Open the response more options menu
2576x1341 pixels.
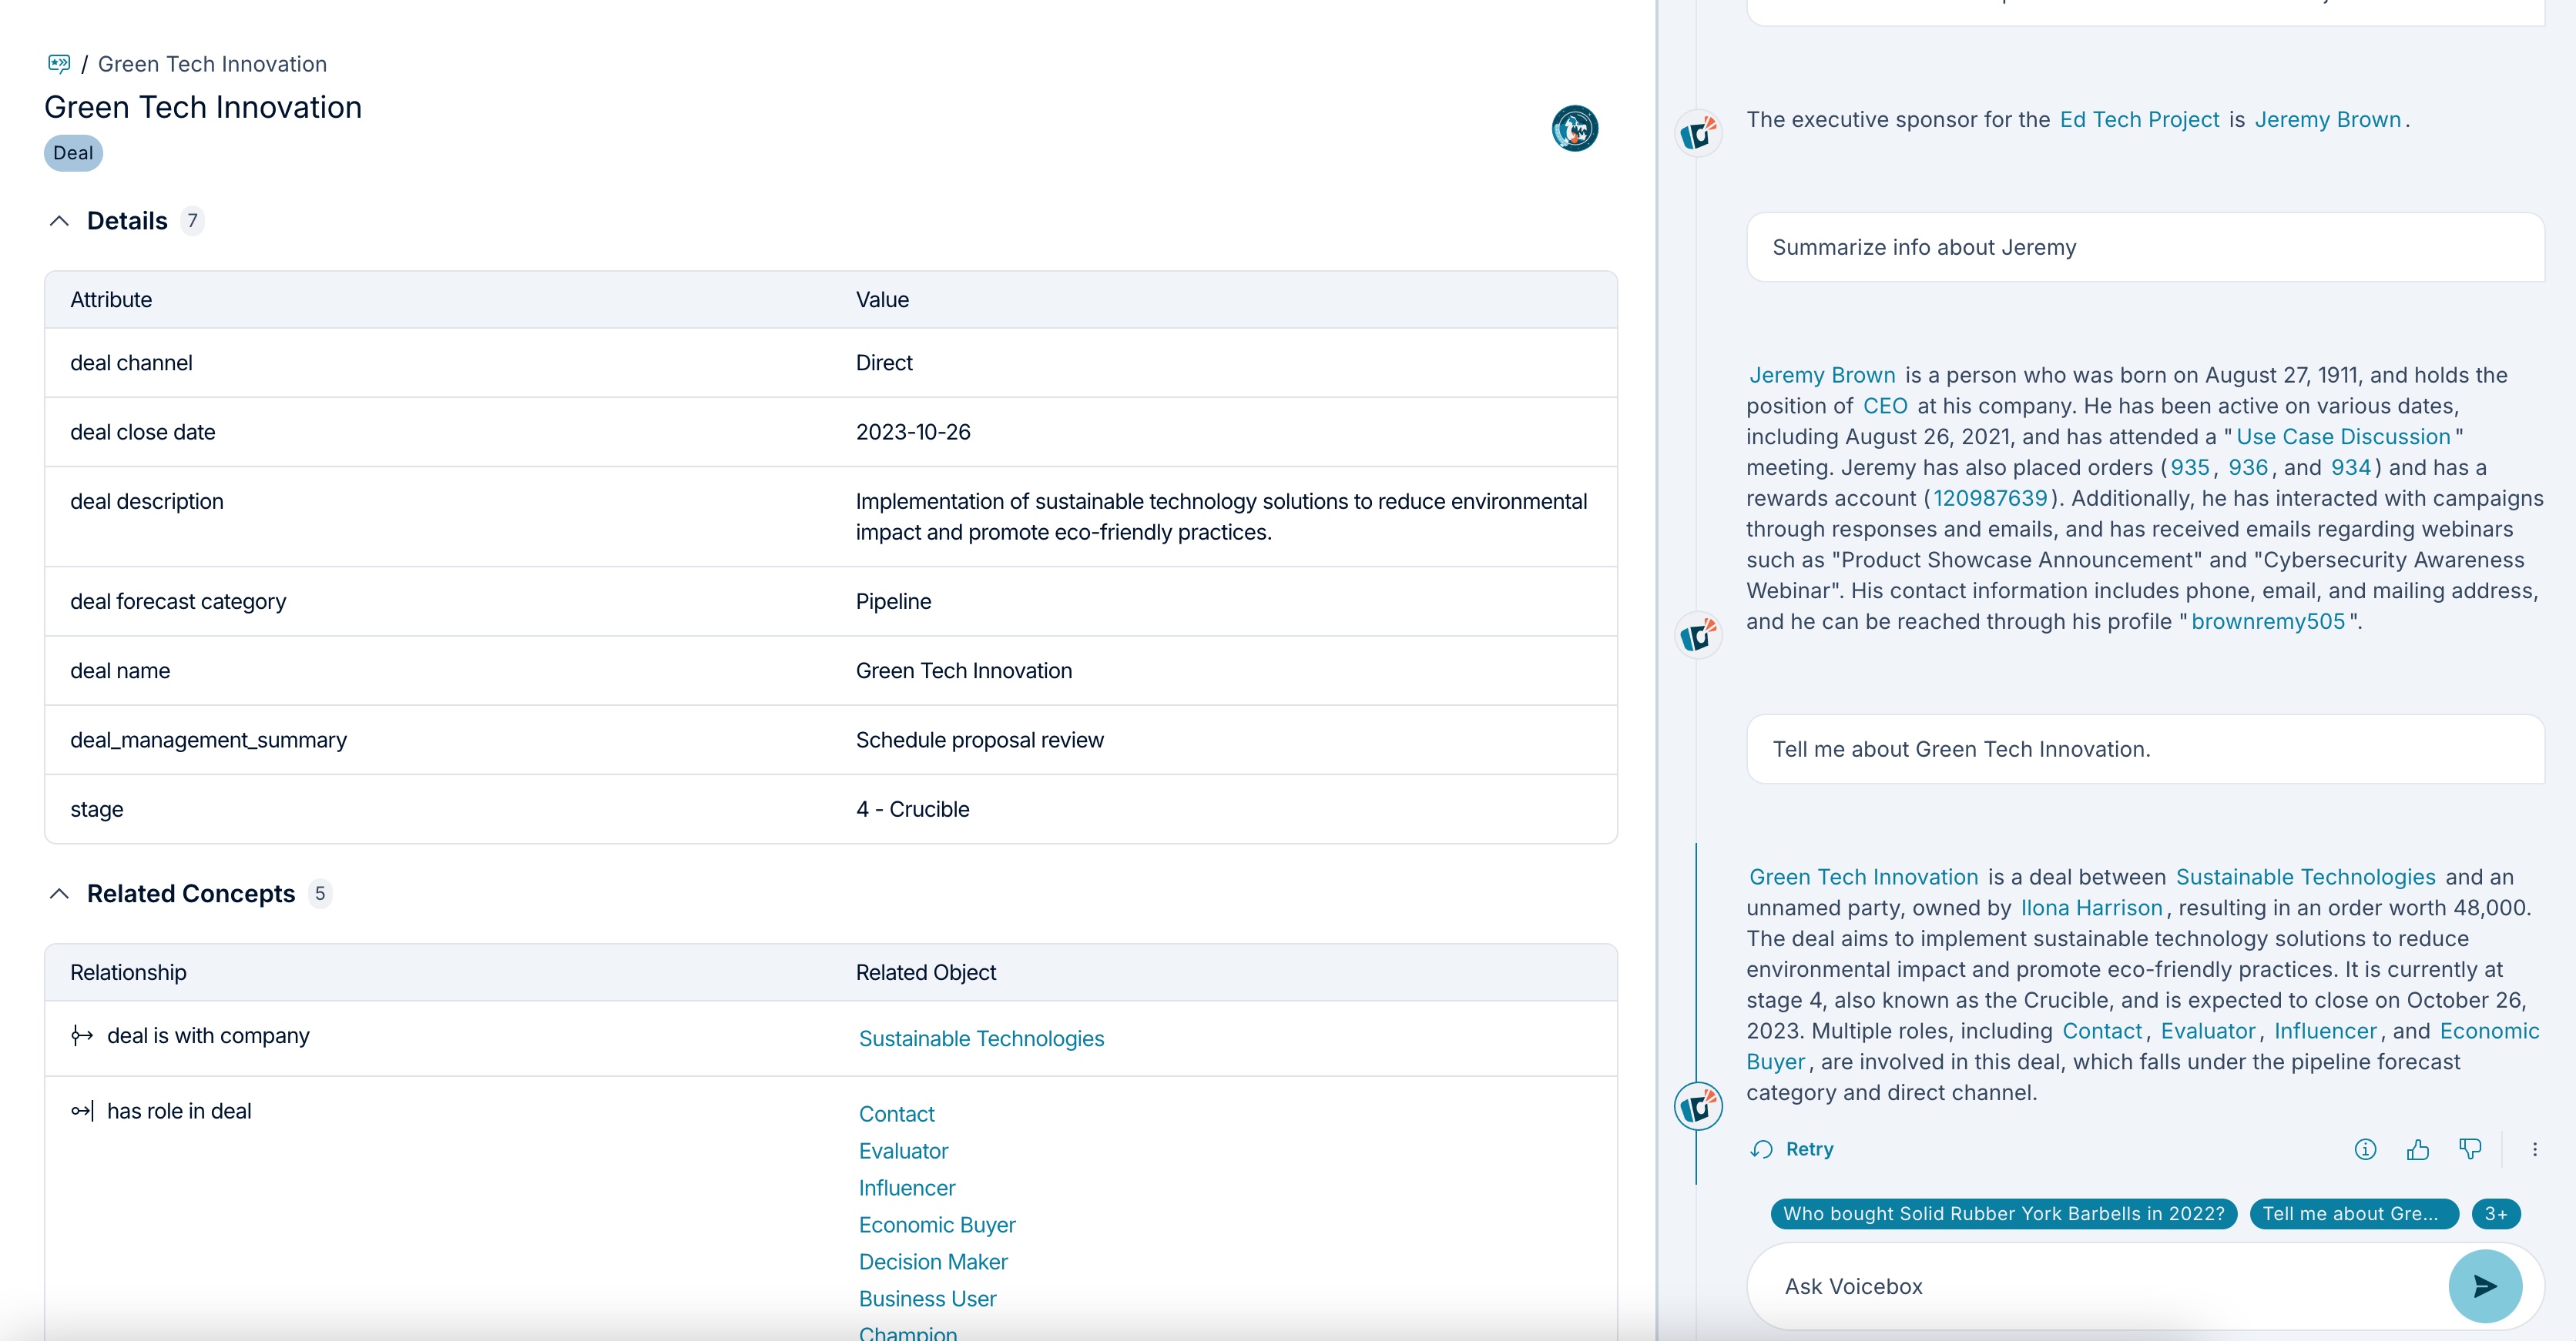tap(2534, 1149)
